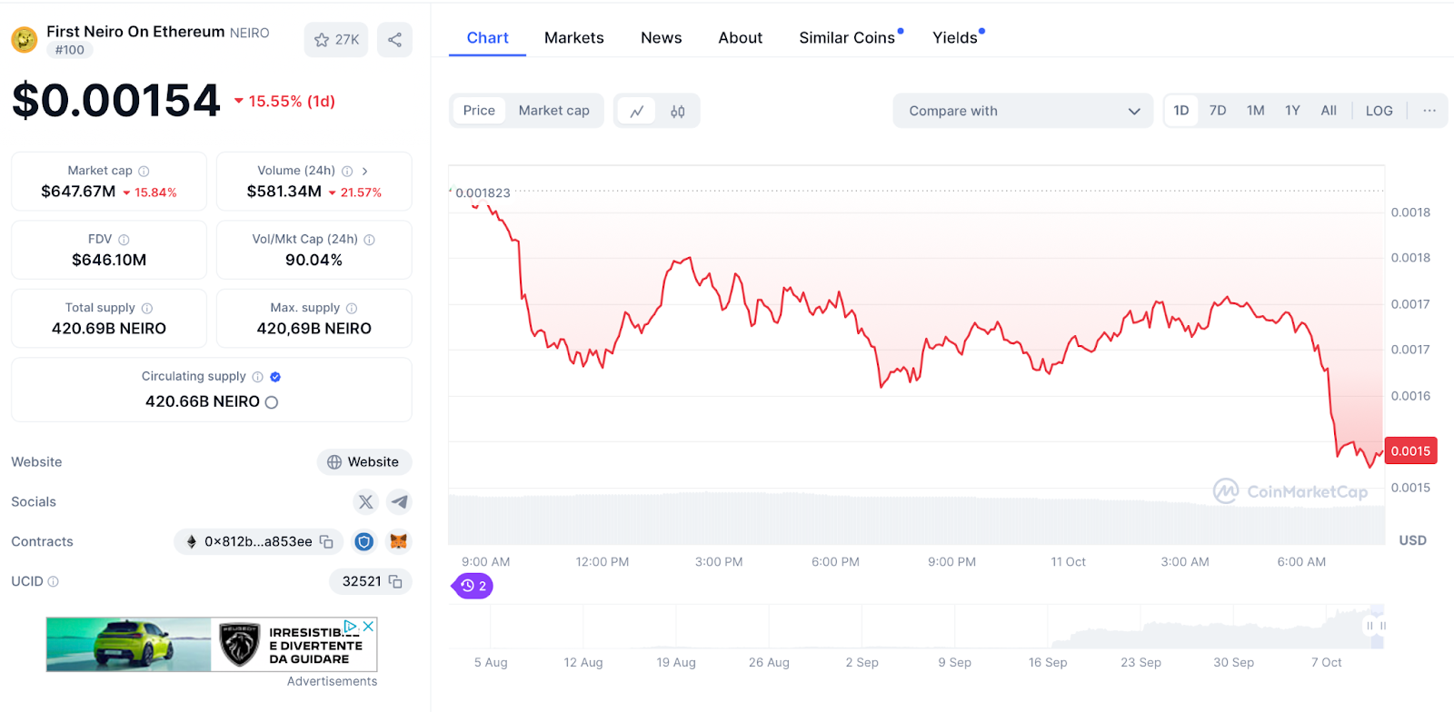
Task: Show UCID info tooltip icon
Action: pyautogui.click(x=53, y=581)
